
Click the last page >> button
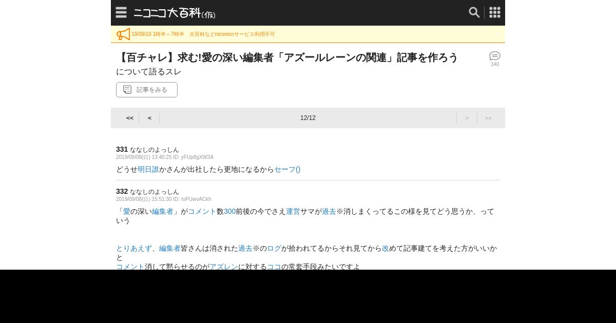[488, 118]
